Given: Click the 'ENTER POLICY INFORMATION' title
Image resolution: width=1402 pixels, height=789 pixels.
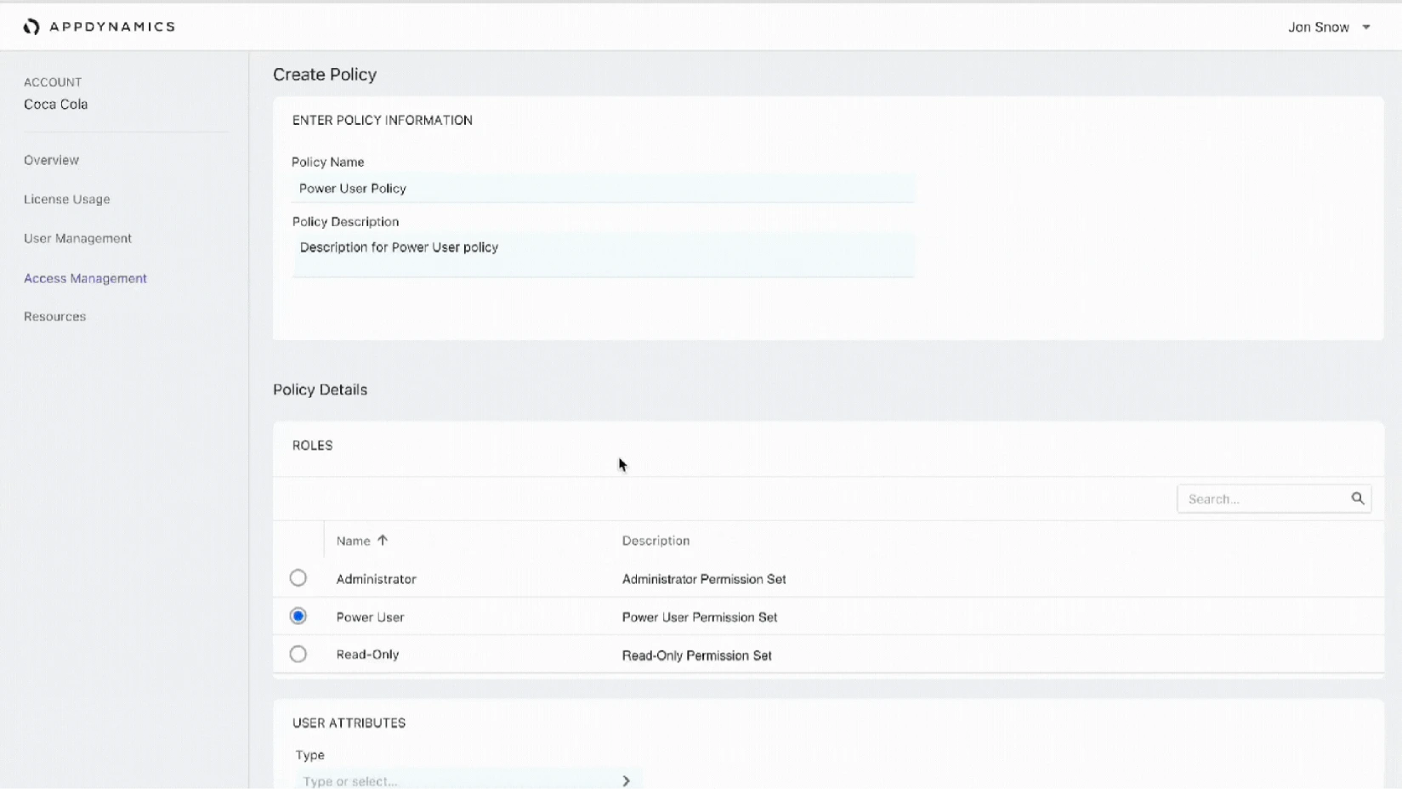Looking at the screenshot, I should pos(383,120).
